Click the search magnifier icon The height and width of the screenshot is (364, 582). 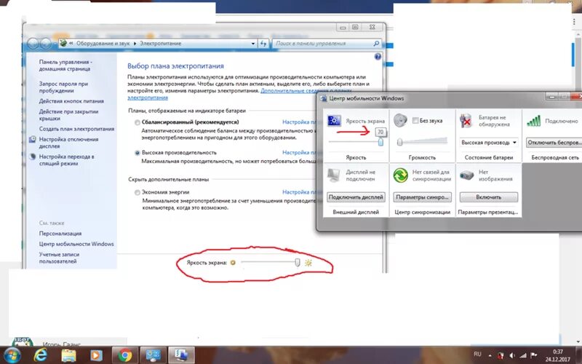pos(376,44)
